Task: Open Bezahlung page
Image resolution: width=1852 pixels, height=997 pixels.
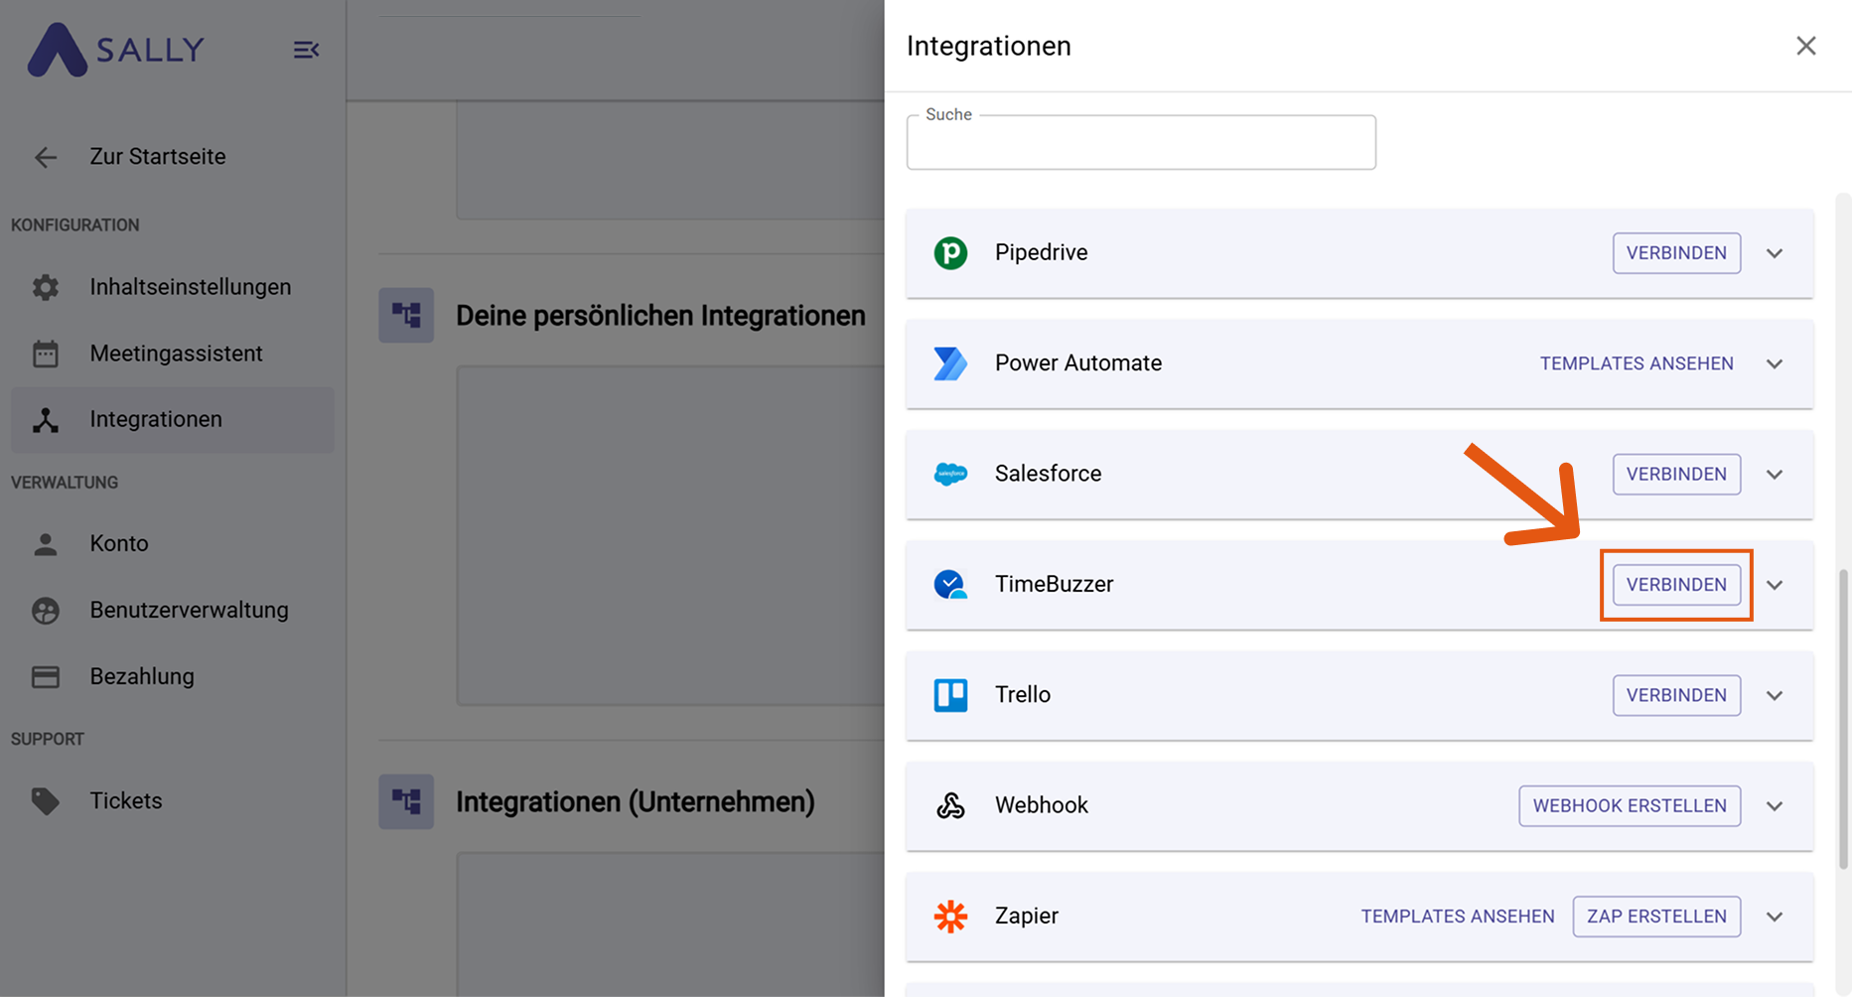Action: click(173, 677)
